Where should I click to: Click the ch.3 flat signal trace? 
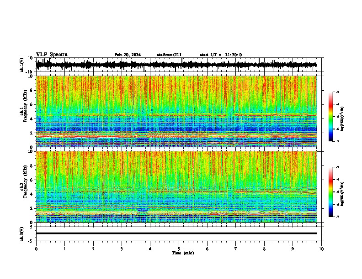176,233
